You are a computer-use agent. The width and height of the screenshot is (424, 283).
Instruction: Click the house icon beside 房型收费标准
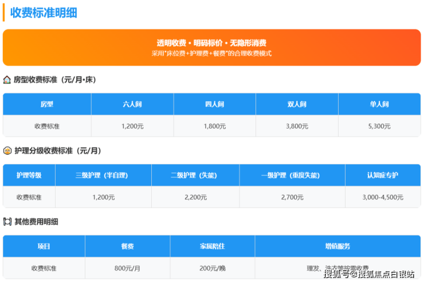coord(7,79)
